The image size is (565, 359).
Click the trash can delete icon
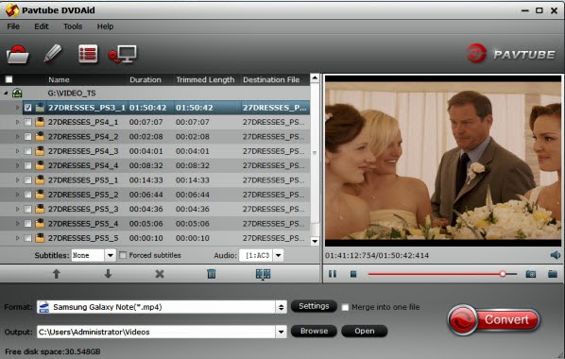(x=212, y=274)
